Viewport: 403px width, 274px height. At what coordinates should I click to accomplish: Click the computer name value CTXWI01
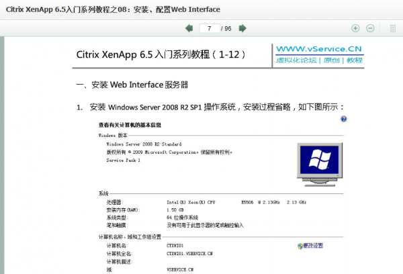(x=175, y=246)
